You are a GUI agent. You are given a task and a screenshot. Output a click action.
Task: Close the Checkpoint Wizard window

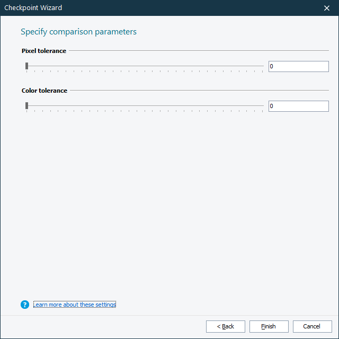coord(327,8)
